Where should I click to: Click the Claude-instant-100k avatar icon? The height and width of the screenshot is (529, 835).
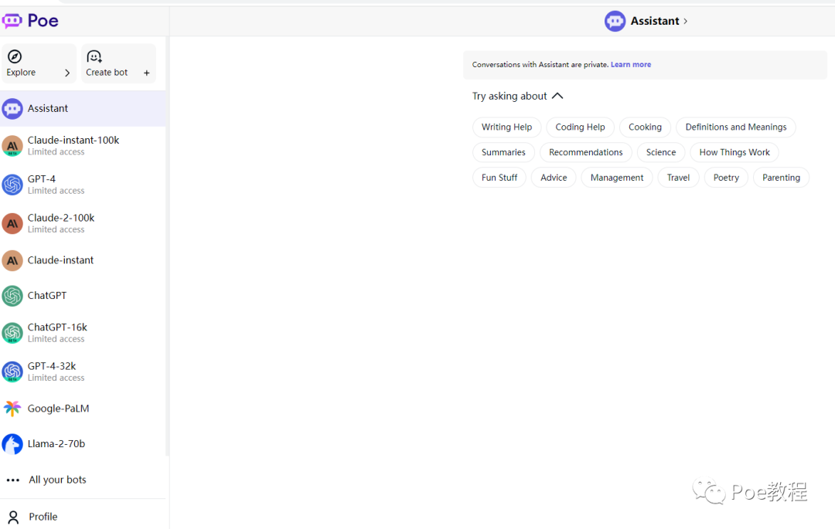pos(12,146)
